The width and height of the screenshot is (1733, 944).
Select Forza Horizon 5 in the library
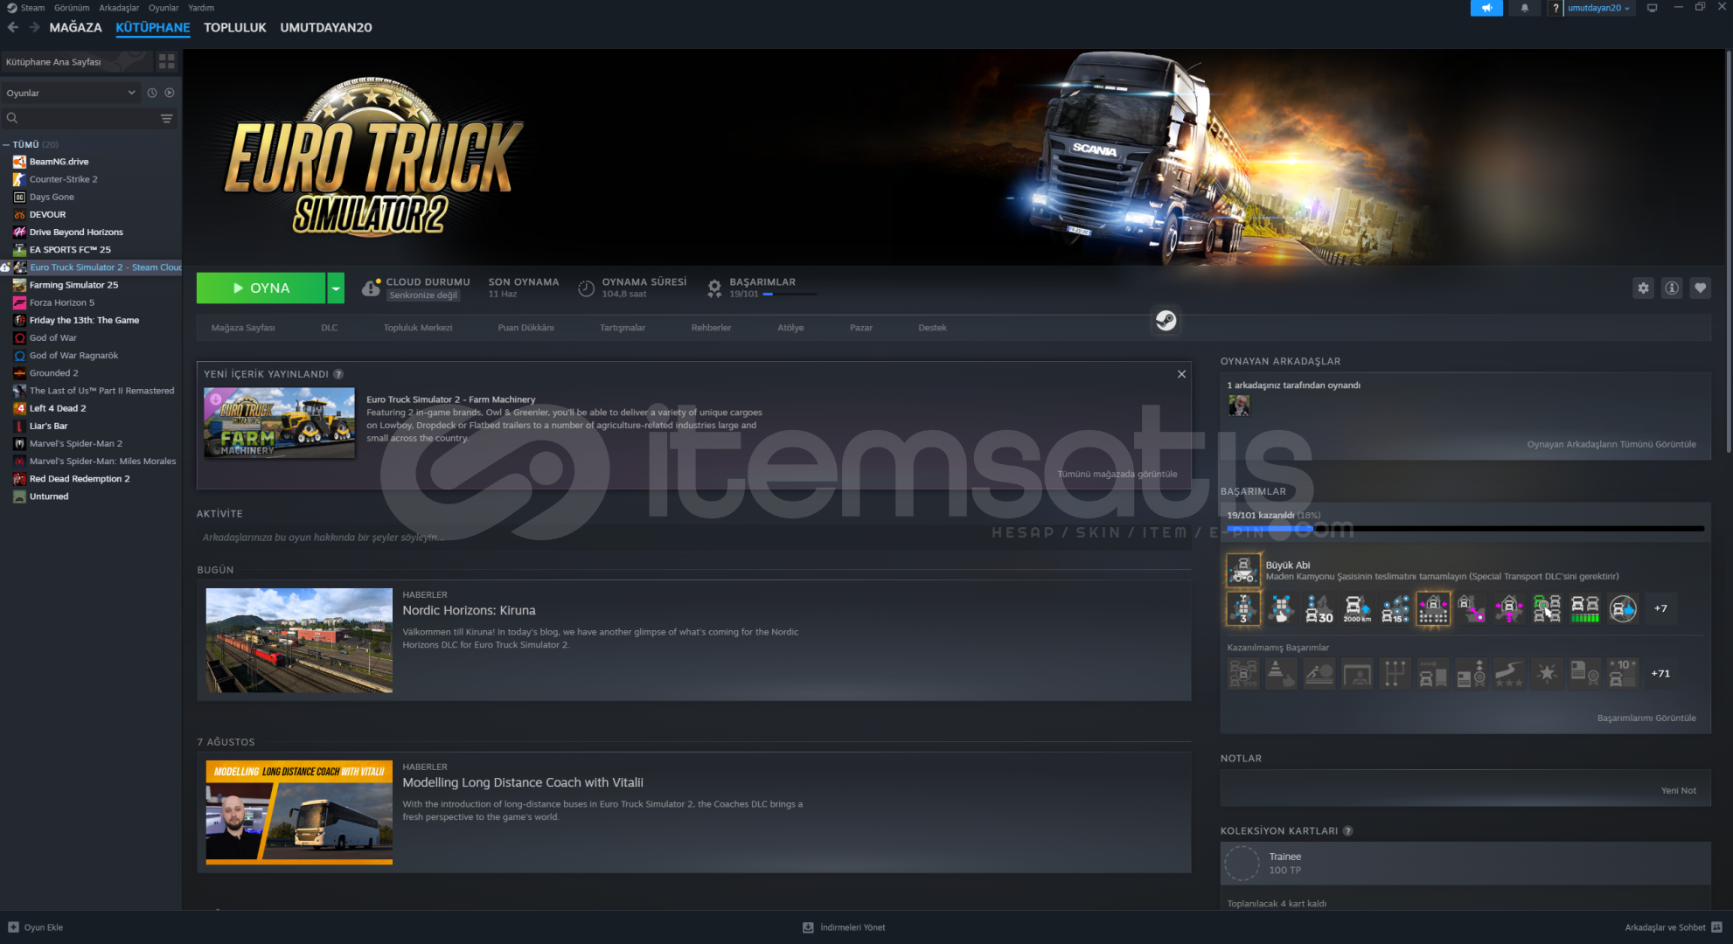pos(61,302)
